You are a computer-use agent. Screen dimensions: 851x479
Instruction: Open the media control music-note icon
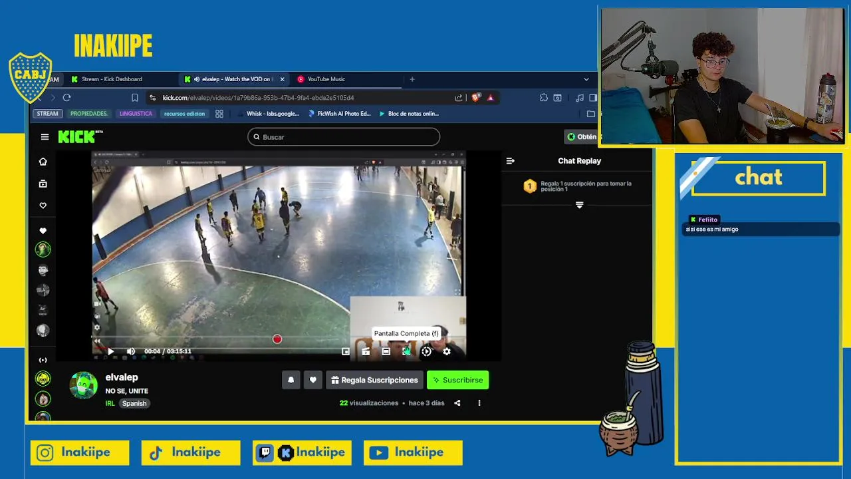(580, 98)
